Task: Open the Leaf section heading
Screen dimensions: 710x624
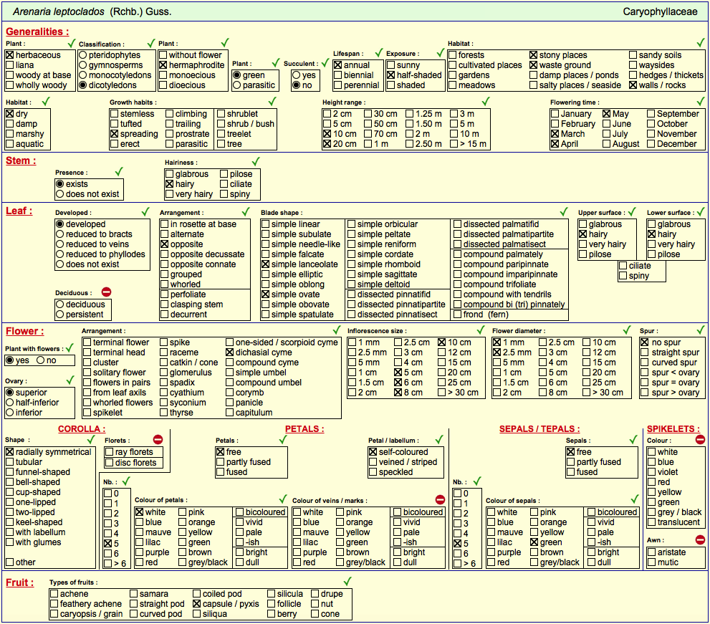Action: [x=19, y=211]
